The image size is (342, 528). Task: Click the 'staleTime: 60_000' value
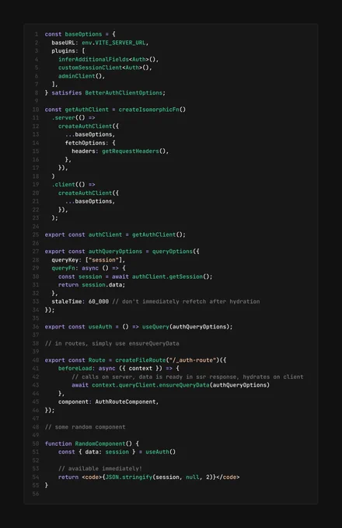click(80, 302)
